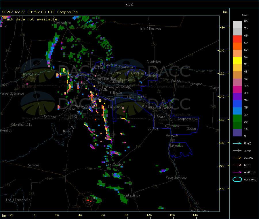Click the 'Soitue' map label

(153, 128)
